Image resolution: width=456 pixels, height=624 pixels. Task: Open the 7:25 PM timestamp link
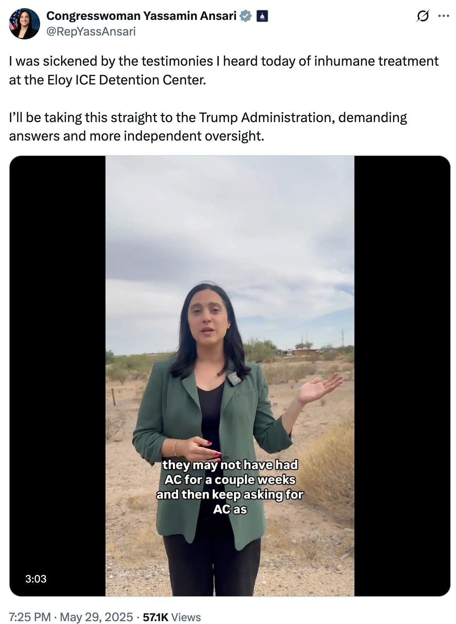tap(30, 617)
